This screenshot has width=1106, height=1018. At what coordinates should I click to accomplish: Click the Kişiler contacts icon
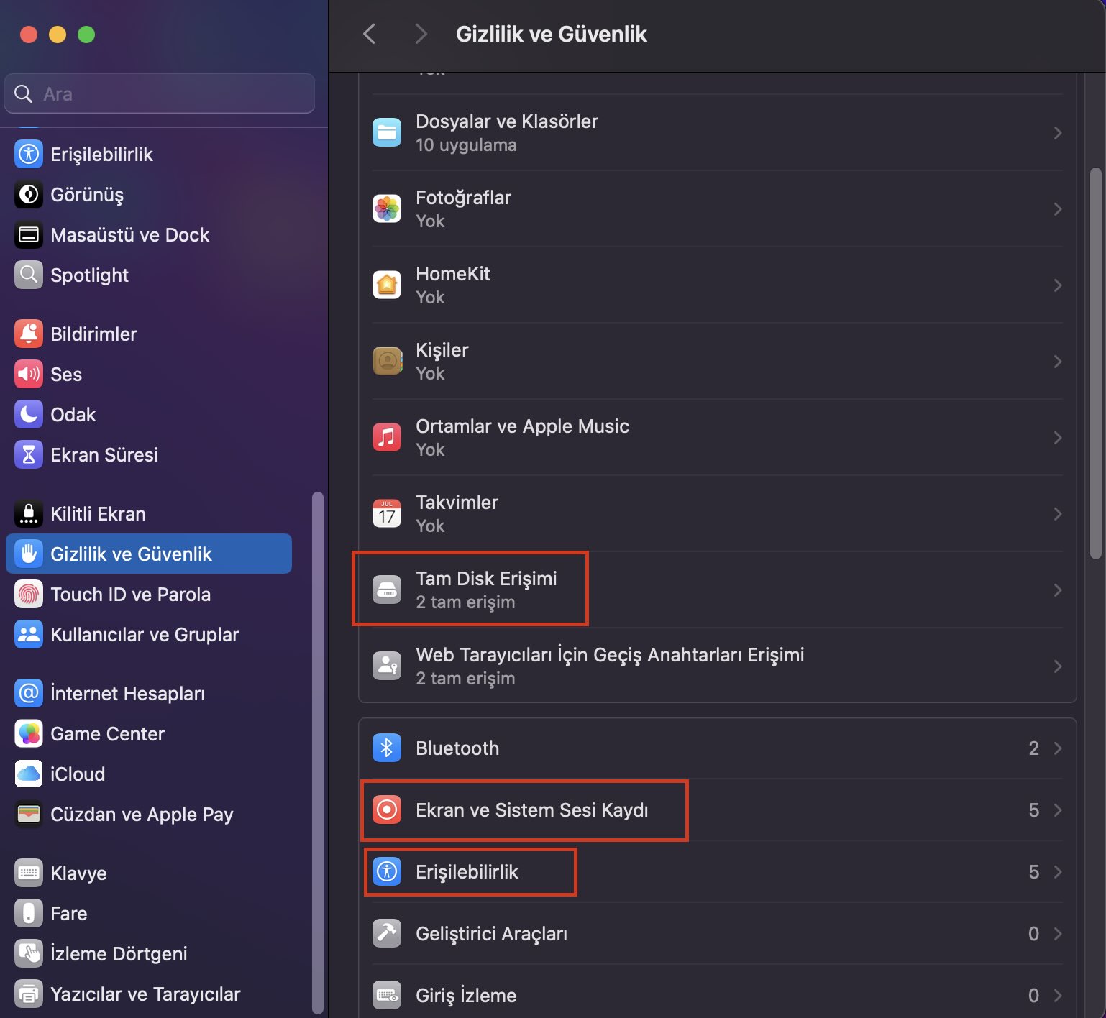(387, 361)
